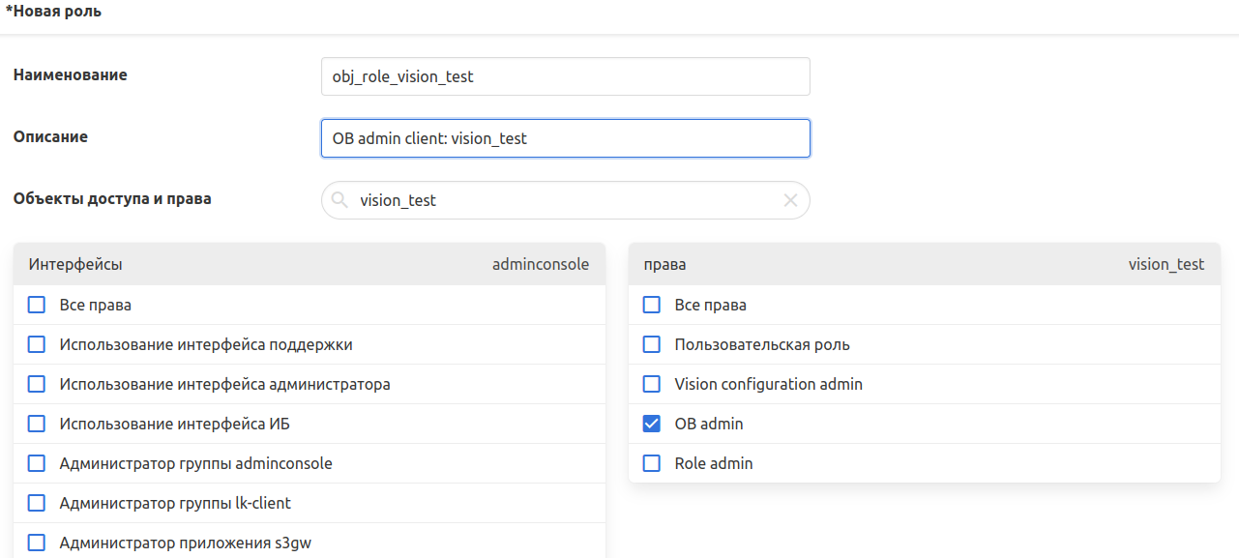This screenshot has height=558, width=1239.
Task: Enable Vision configuration admin checkbox
Action: click(652, 384)
